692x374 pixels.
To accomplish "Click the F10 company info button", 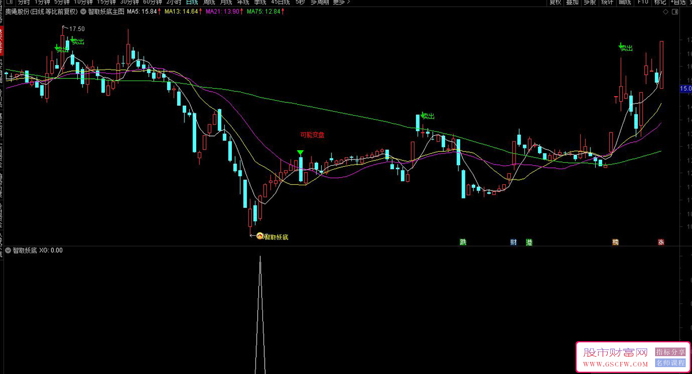I will [642, 2].
